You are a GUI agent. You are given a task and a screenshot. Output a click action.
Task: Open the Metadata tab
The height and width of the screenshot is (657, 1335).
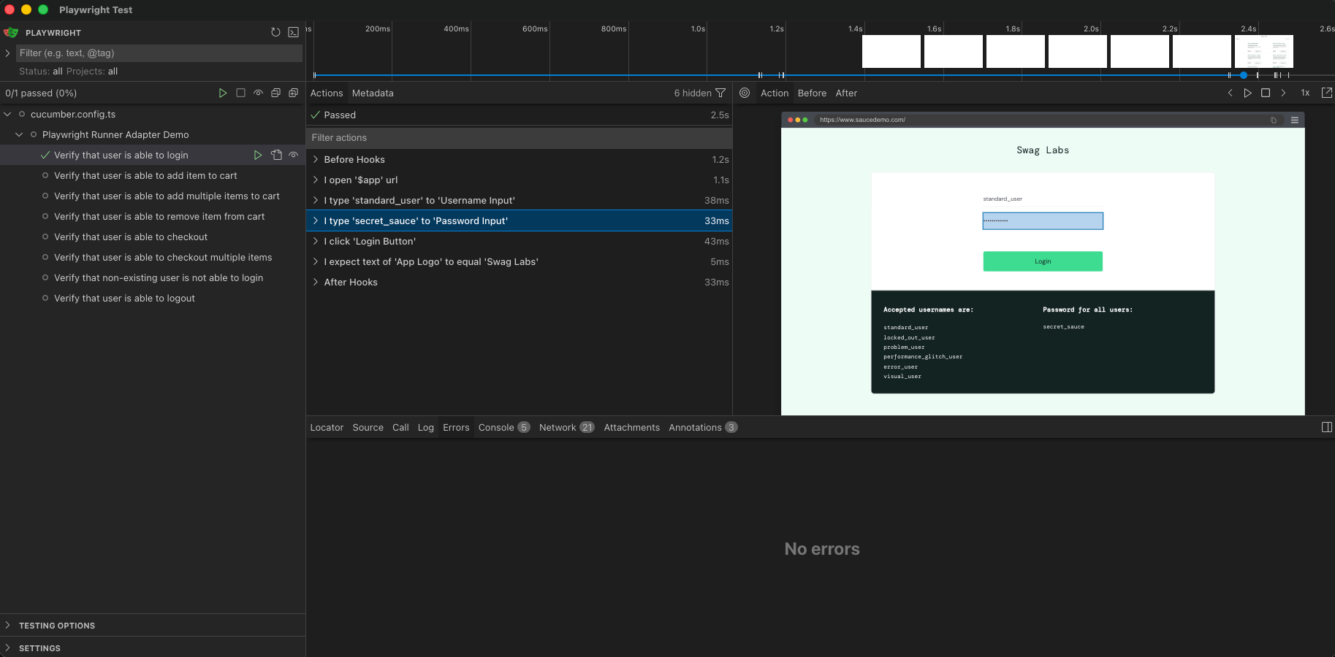[x=373, y=93]
